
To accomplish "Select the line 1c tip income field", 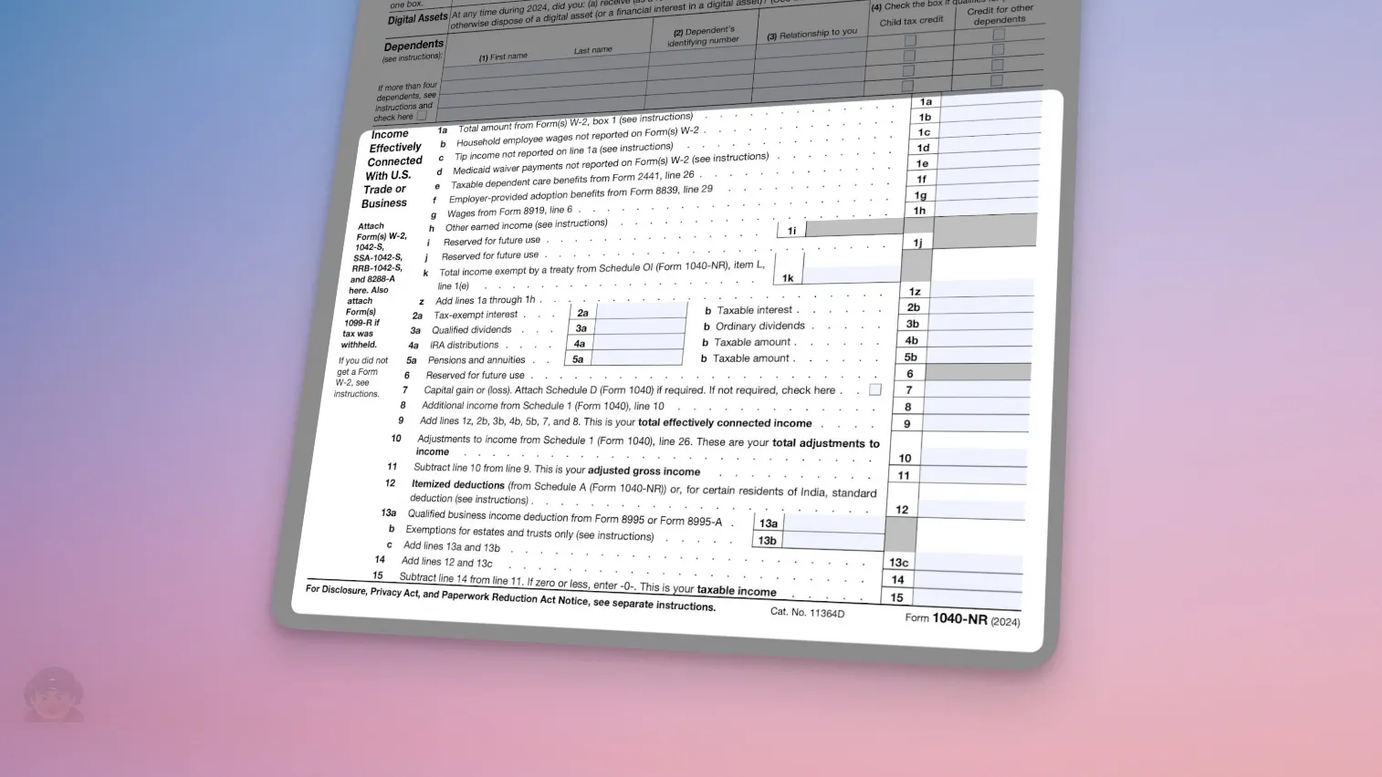I will click(x=989, y=127).
